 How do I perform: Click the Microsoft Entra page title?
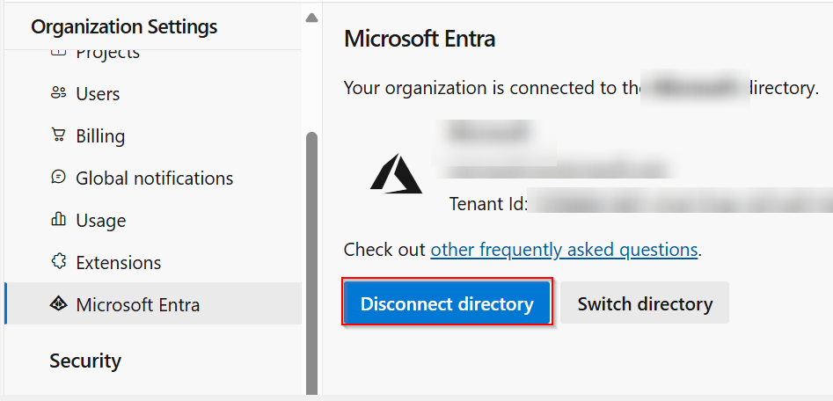420,40
